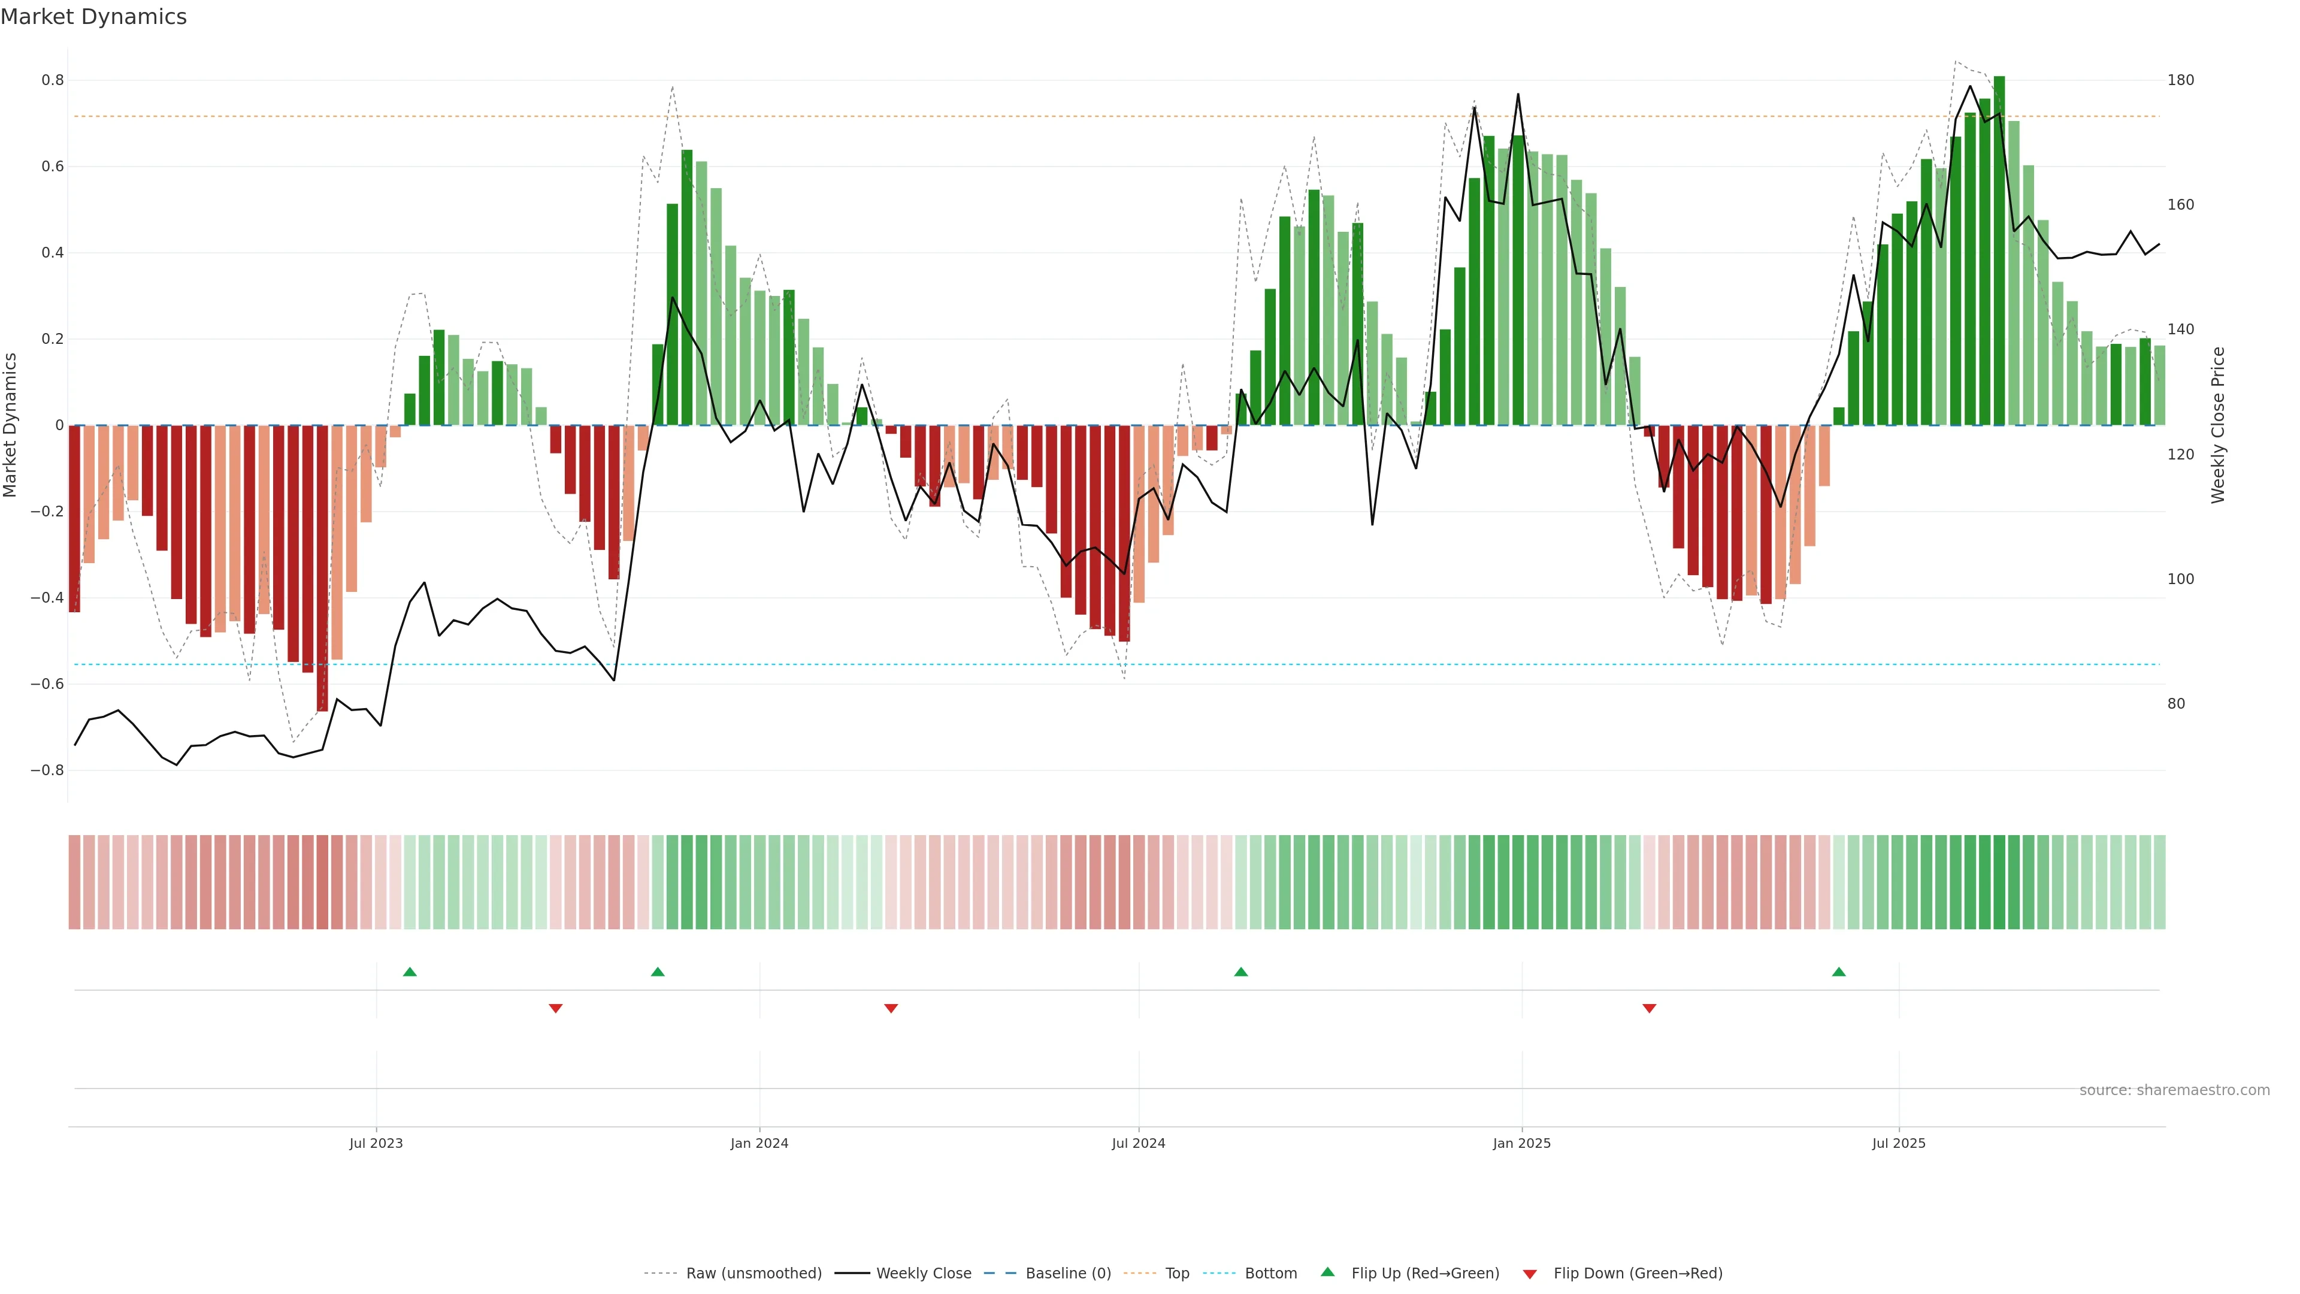Screen dimensions: 2300x1294
Task: Click the Flip Down marker after Jan 2025
Action: tap(1649, 1008)
